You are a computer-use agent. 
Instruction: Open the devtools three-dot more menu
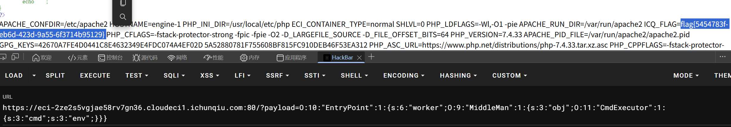723,57
